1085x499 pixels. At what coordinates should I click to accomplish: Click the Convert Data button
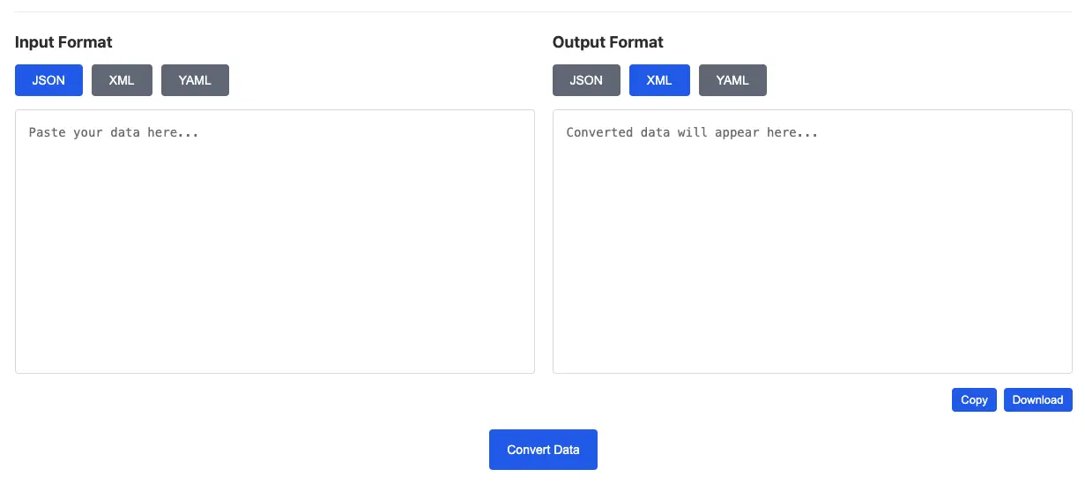[543, 450]
